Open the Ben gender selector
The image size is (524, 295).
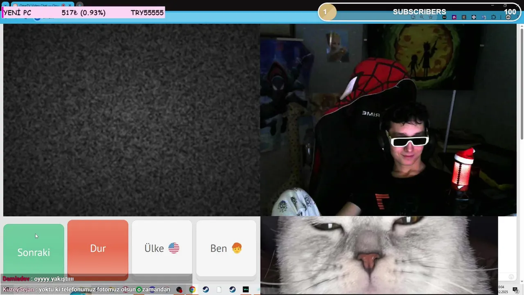[x=226, y=248]
